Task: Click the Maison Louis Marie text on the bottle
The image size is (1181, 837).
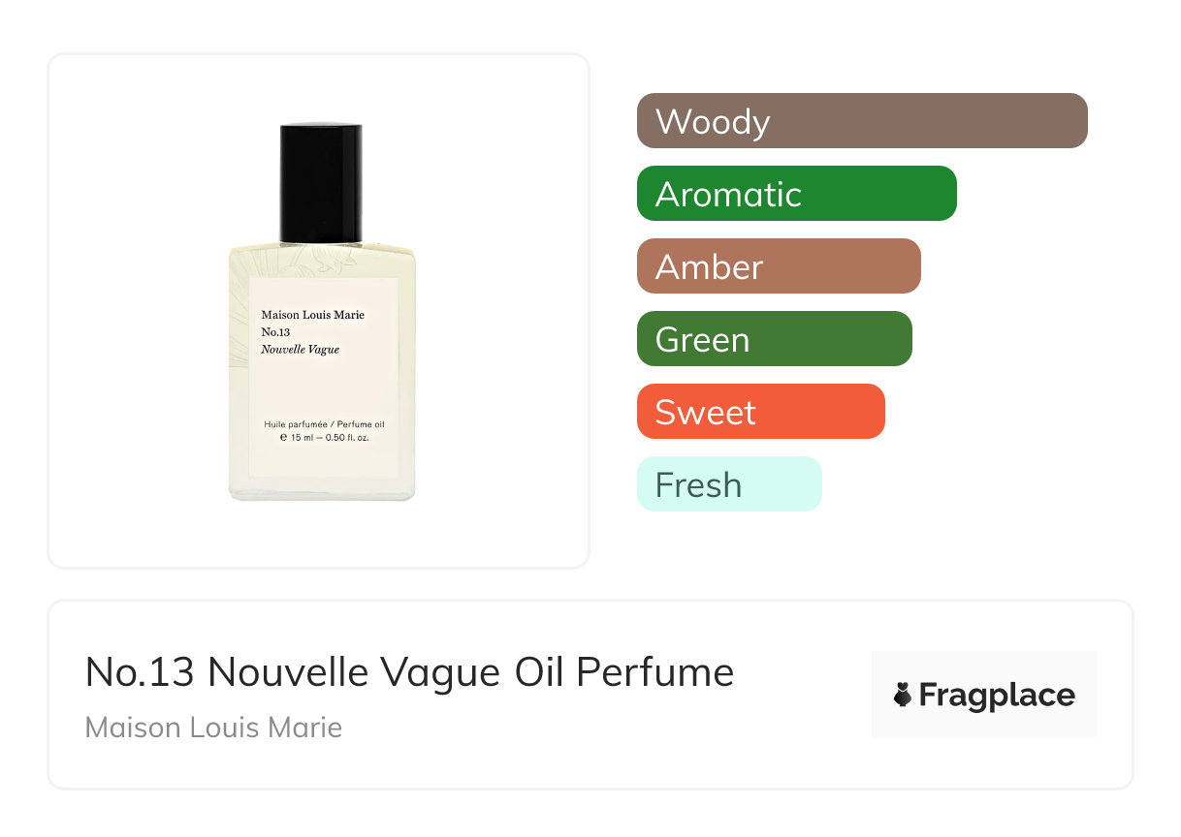Action: pos(313,315)
